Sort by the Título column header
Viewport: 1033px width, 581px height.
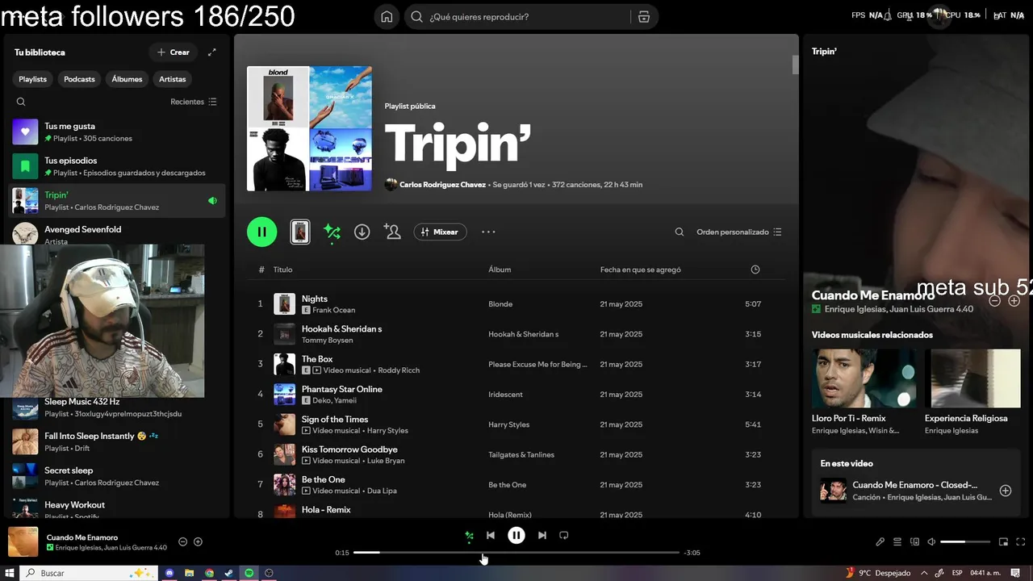pyautogui.click(x=282, y=270)
